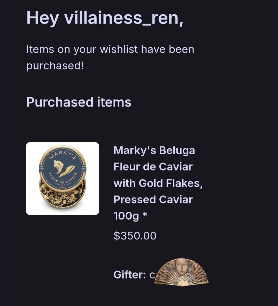This screenshot has height=306, width=278.
Task: Click the "with Gold Flakes," text line
Action: (x=158, y=183)
